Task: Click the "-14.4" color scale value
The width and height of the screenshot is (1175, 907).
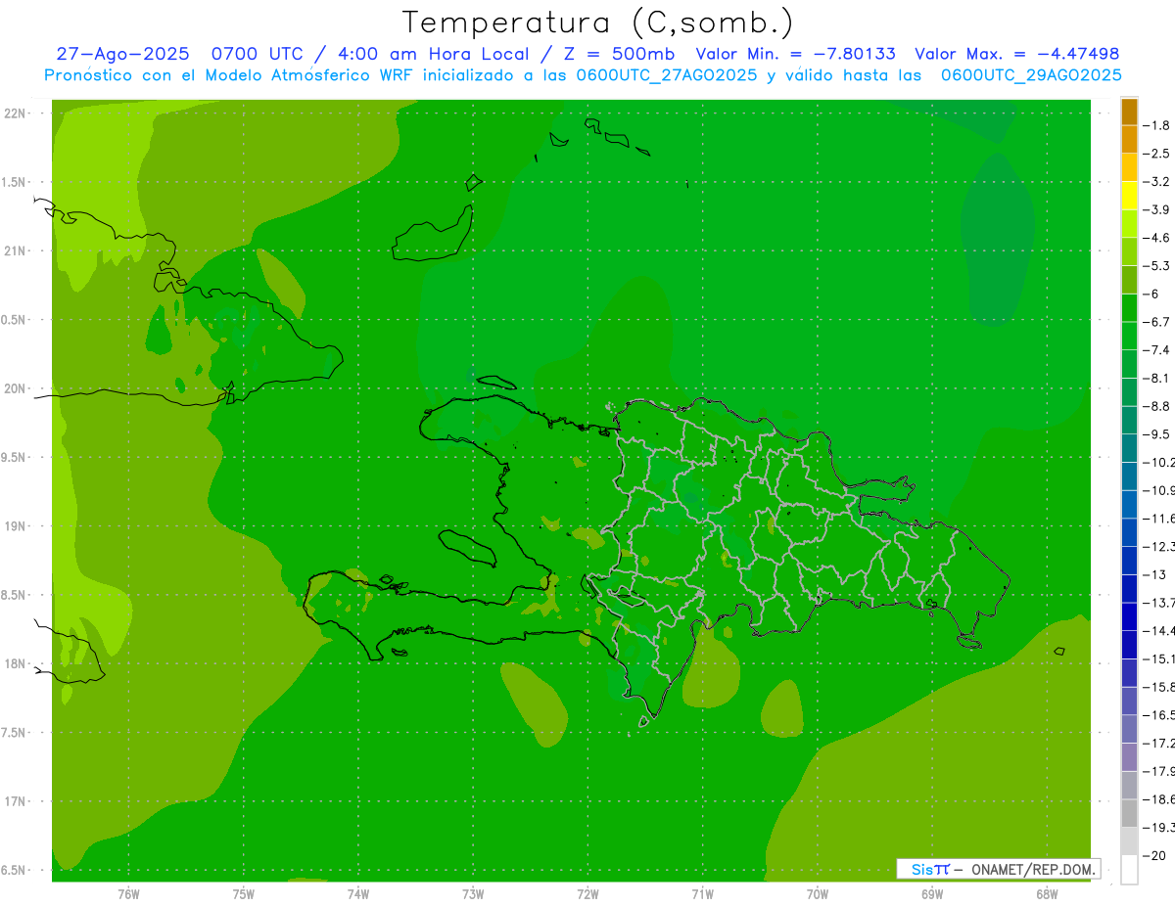Action: click(x=1158, y=630)
